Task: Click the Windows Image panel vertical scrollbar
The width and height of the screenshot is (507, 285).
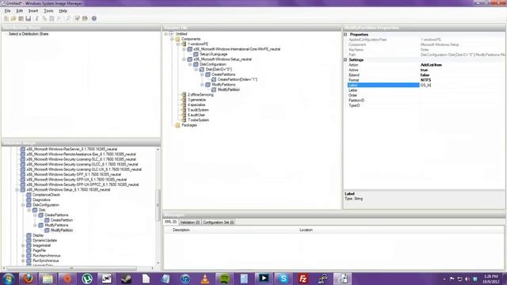Action: (158, 206)
